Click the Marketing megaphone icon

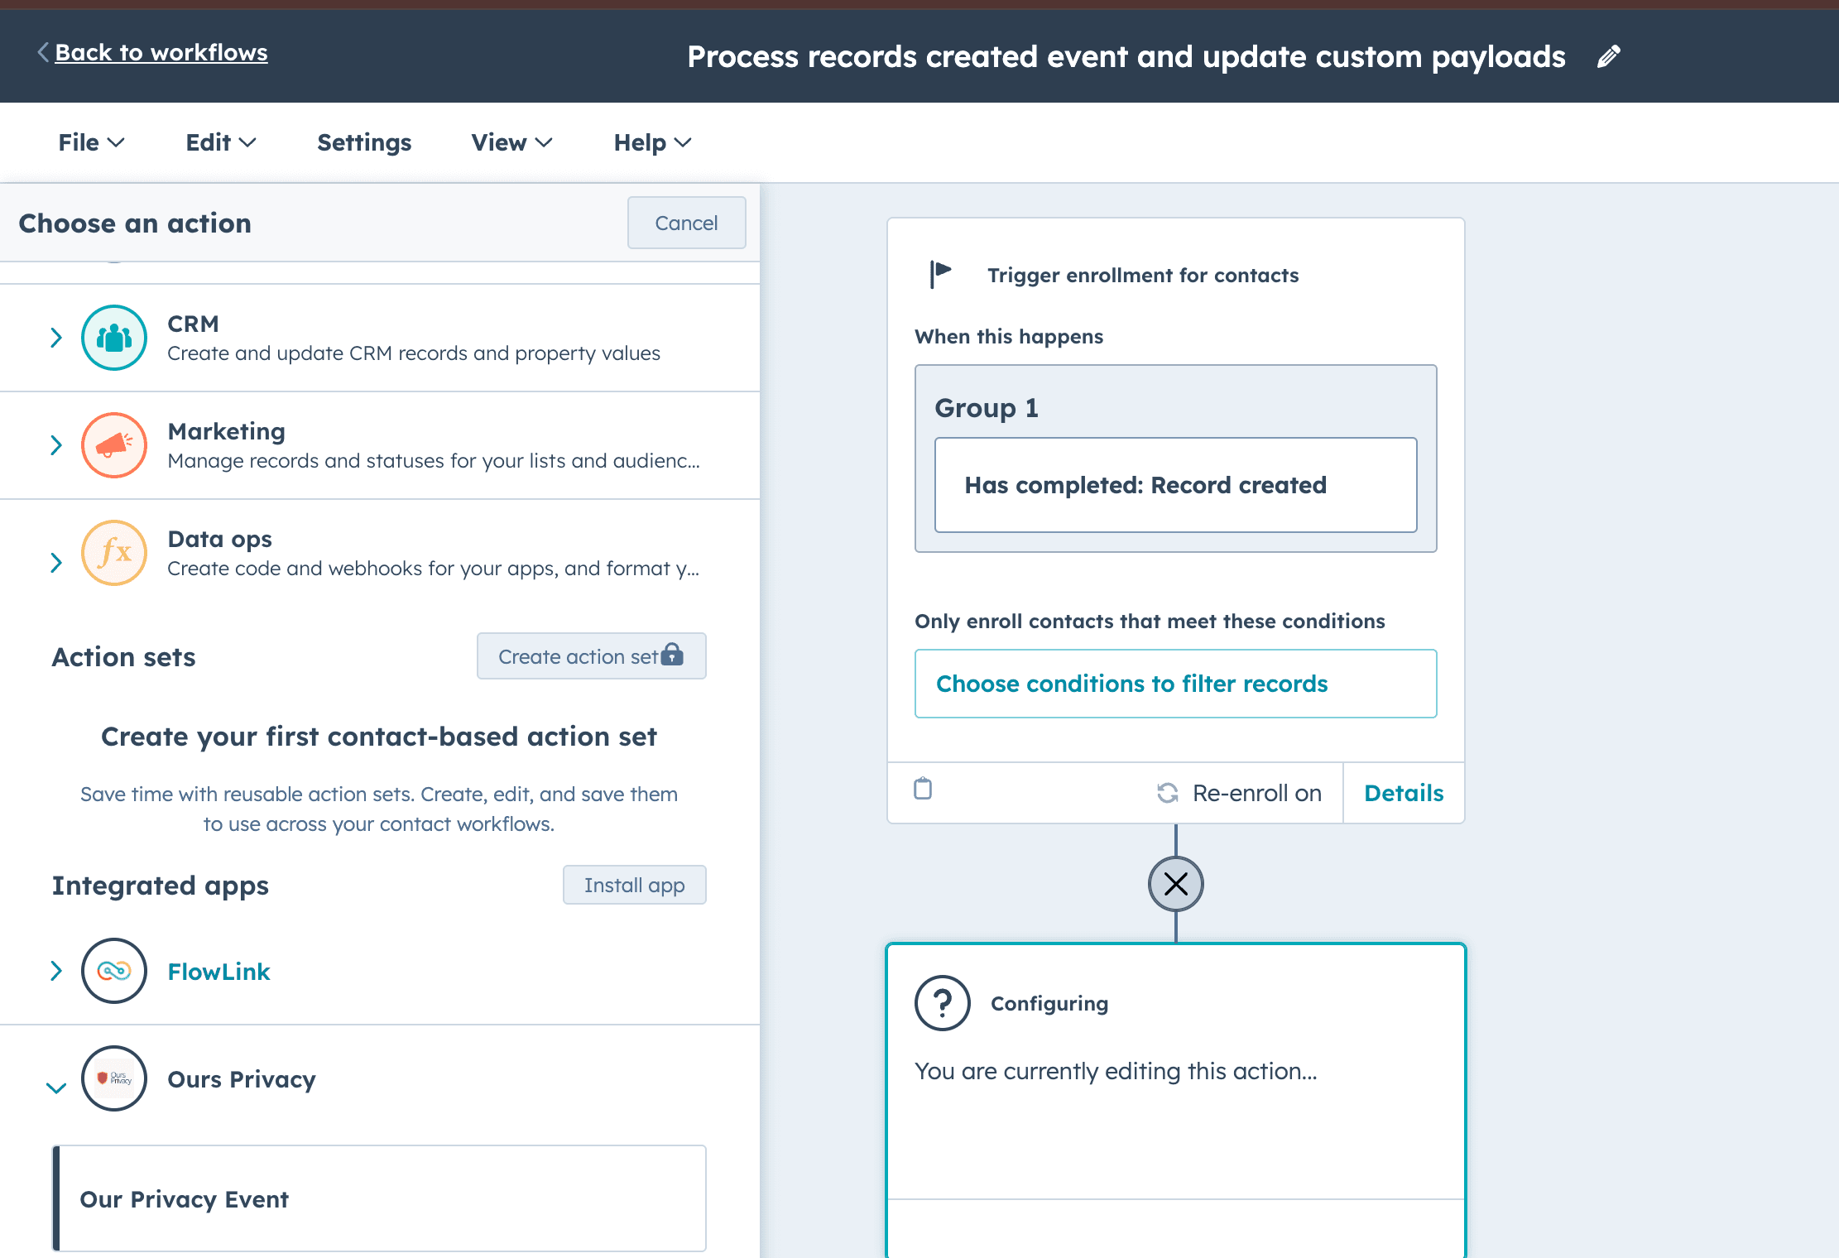tap(114, 445)
